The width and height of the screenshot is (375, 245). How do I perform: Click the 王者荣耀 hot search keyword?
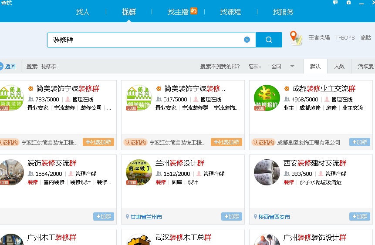coord(319,38)
